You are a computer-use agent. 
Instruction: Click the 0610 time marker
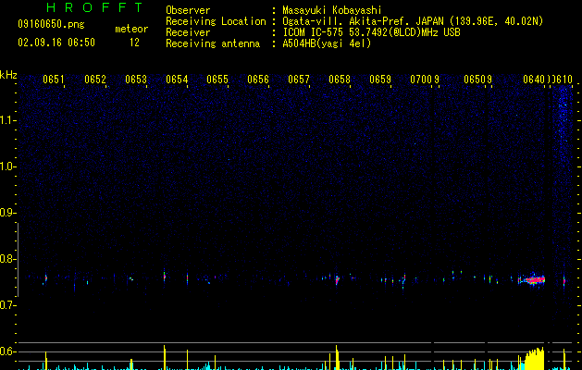coord(563,80)
